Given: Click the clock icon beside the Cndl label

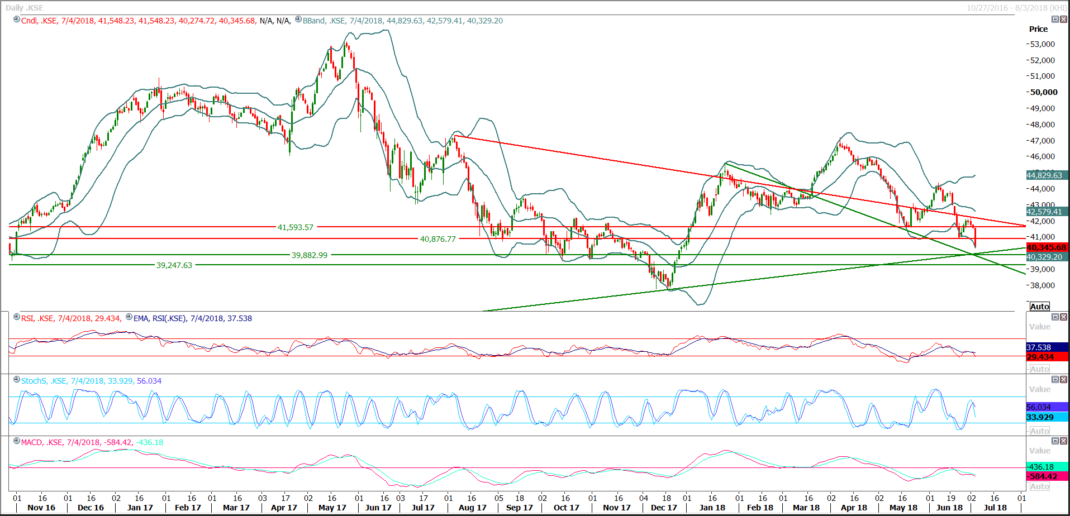Looking at the screenshot, I should click(x=17, y=20).
